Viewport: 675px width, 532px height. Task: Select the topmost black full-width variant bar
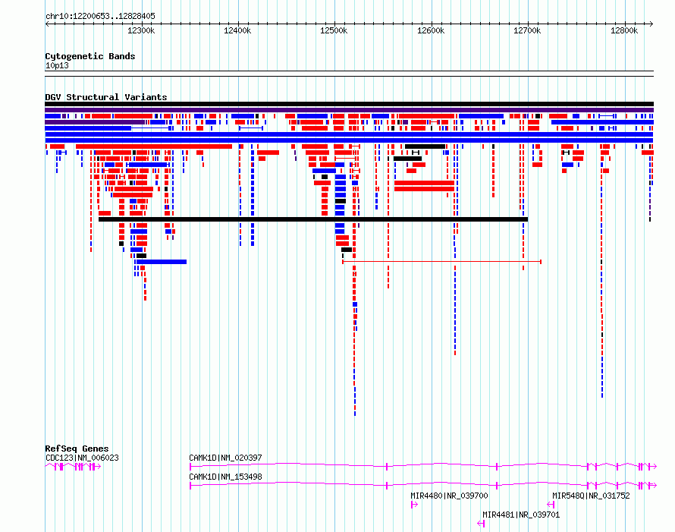tap(349, 104)
